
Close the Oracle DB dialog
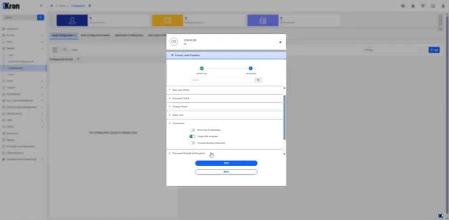click(280, 42)
